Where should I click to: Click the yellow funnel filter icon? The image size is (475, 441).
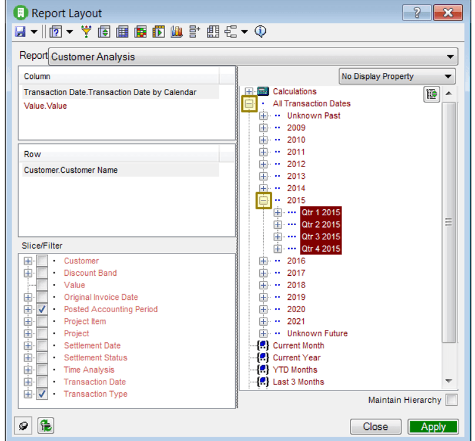coord(86,32)
